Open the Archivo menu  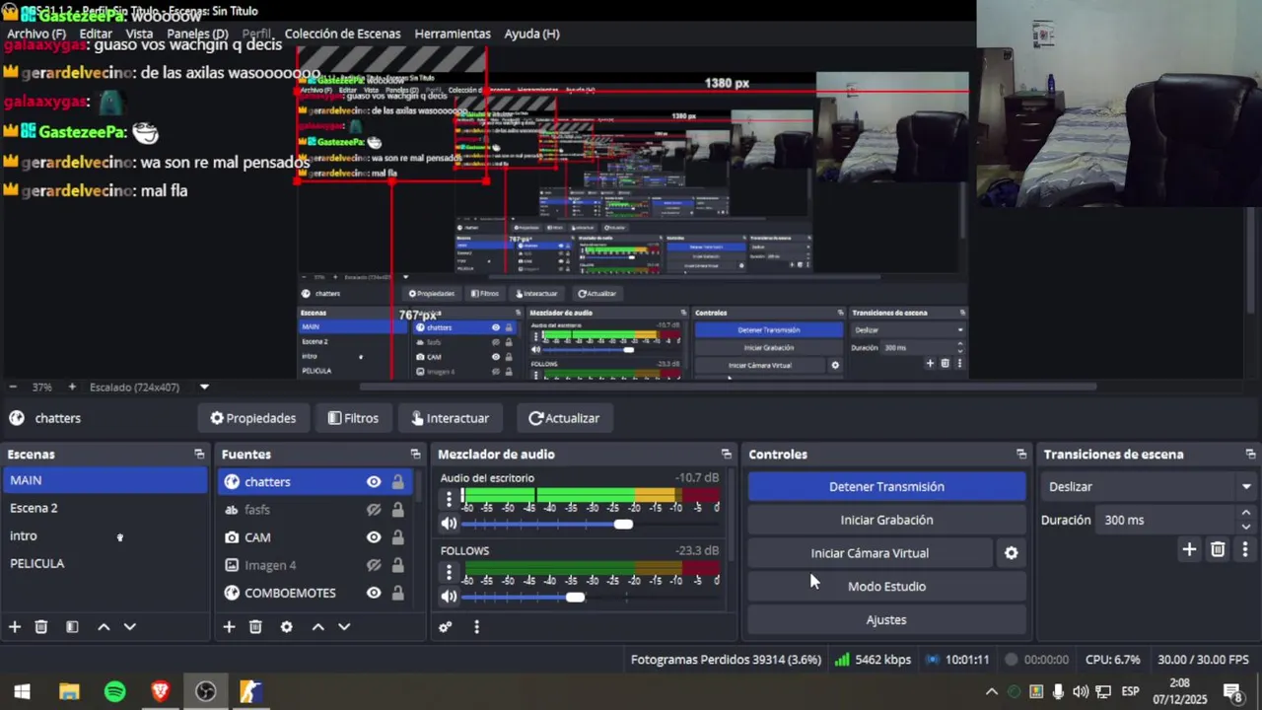(36, 34)
